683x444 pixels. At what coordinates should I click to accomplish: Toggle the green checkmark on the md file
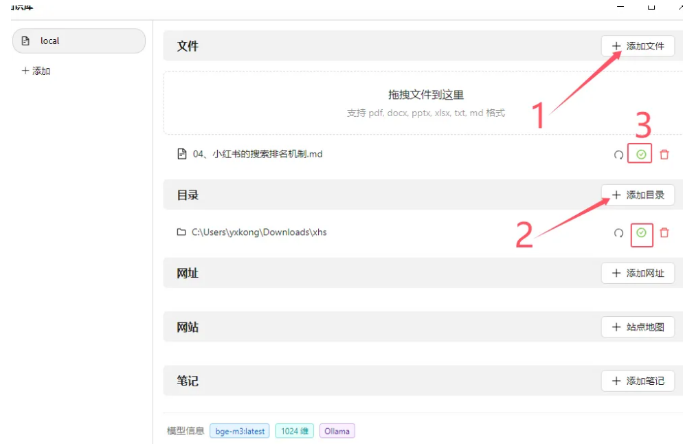[640, 154]
